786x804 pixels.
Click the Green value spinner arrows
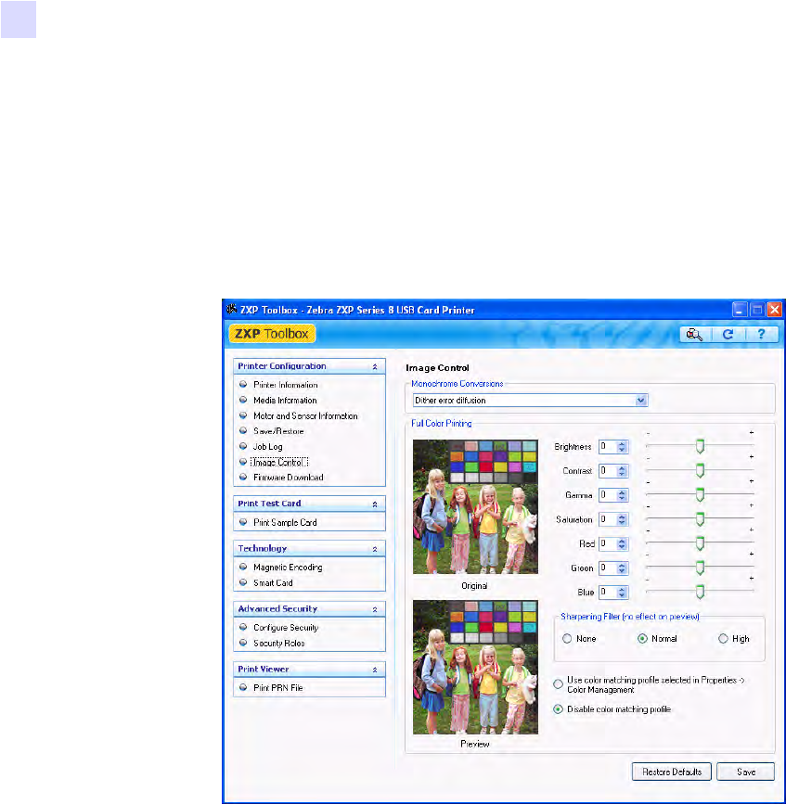click(622, 568)
